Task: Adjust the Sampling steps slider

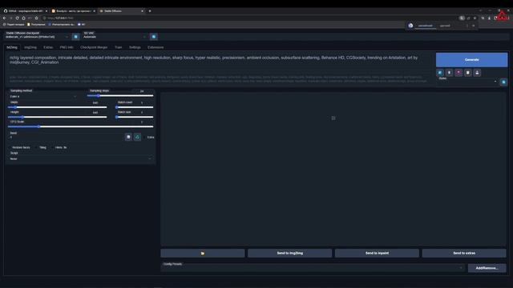Action: (x=120, y=96)
